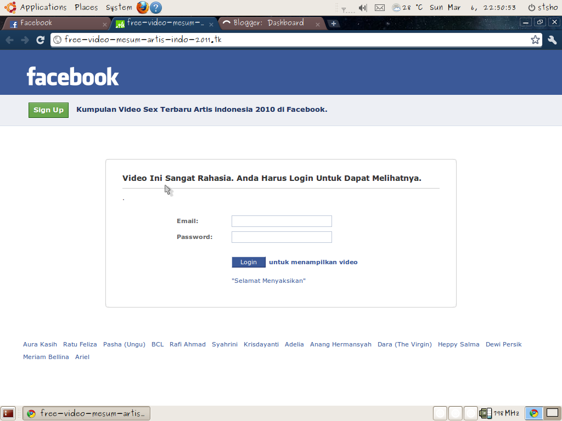Open the volume control icon

tap(363, 8)
